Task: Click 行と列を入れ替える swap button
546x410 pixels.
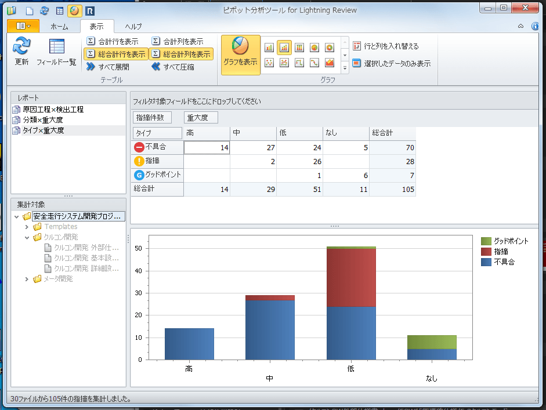Action: 385,46
